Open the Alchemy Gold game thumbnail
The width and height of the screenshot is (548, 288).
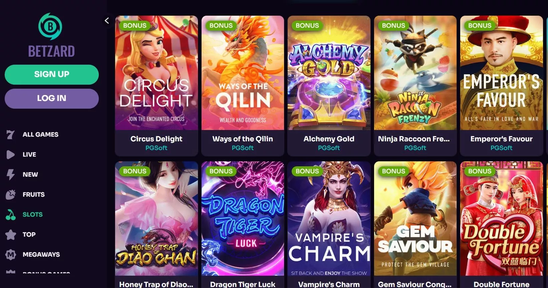coord(329,73)
